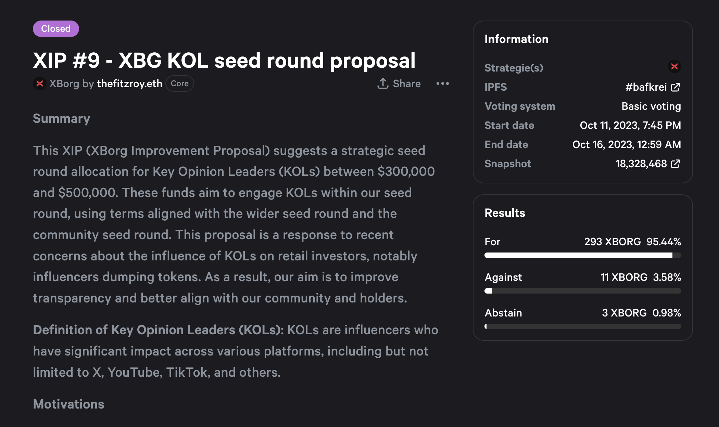Click the Against vote progress bar
719x427 pixels.
(582, 291)
